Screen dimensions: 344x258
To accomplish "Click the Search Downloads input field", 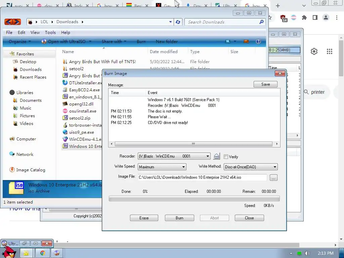I will click(222, 22).
